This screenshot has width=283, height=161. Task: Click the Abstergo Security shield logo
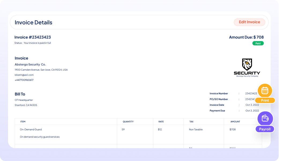coord(247,68)
